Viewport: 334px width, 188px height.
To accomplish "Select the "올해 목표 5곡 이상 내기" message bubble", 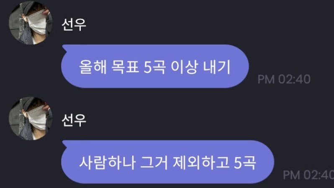I will 155,66.
